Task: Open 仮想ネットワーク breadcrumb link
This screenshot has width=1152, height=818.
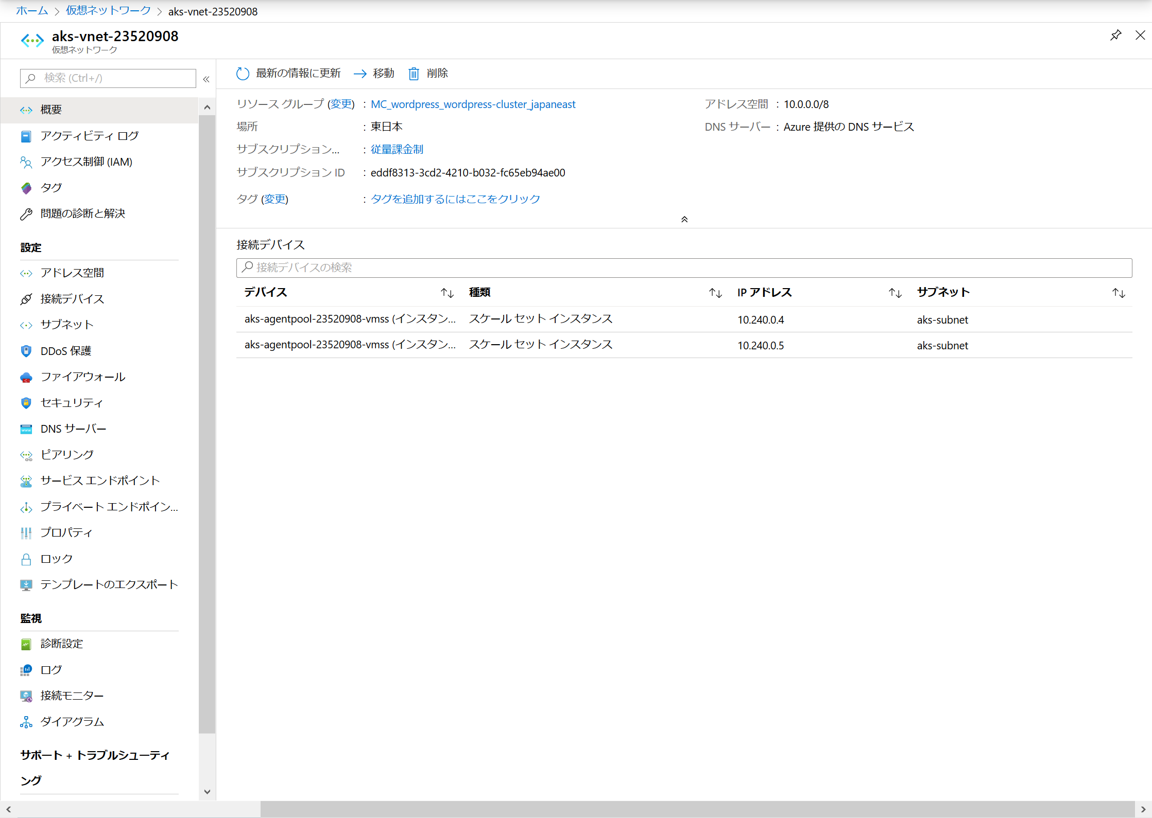Action: point(108,11)
